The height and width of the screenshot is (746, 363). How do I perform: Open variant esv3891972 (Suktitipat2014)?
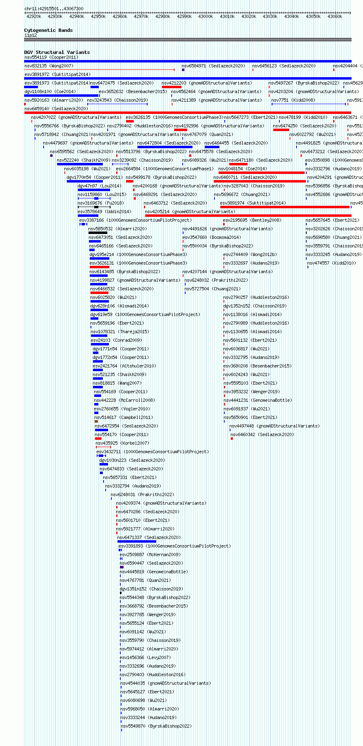point(57,75)
